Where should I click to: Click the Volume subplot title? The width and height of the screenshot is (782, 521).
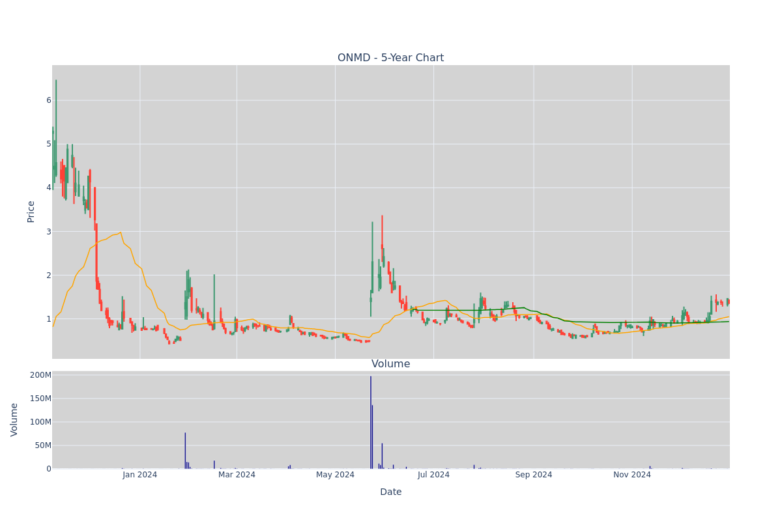click(x=390, y=364)
